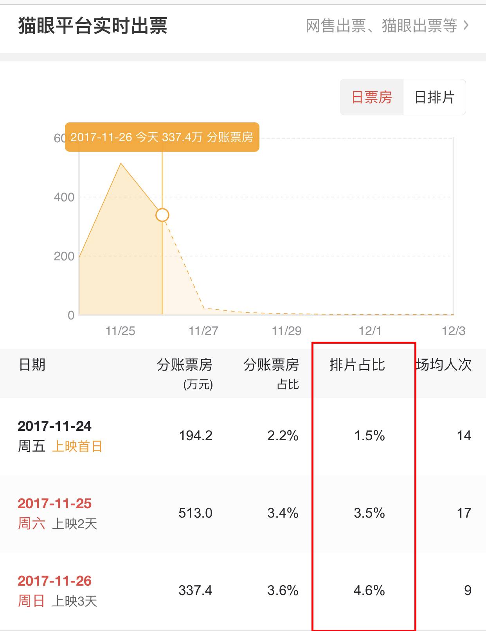Click the 11/25 axis label

[x=121, y=331]
